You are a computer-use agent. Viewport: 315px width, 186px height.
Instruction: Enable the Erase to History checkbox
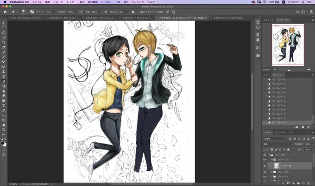point(138,12)
